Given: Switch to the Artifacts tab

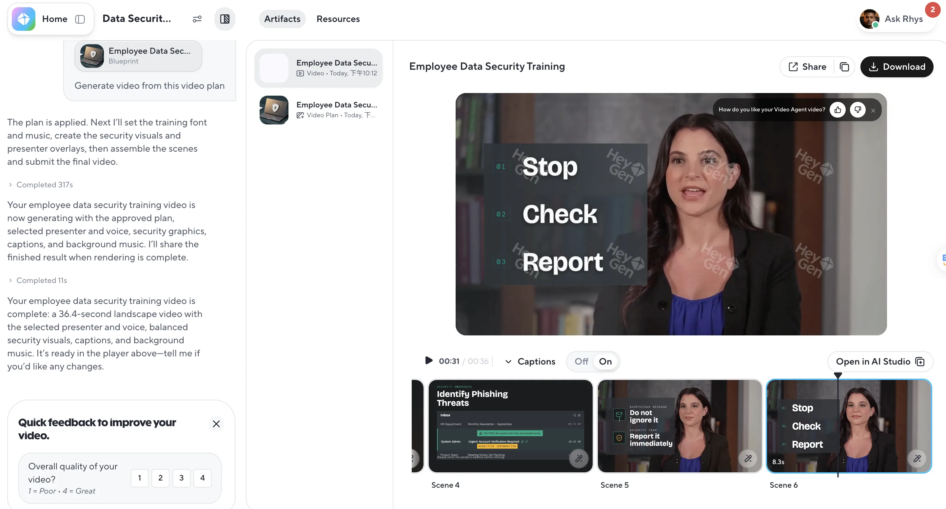Looking at the screenshot, I should (282, 19).
